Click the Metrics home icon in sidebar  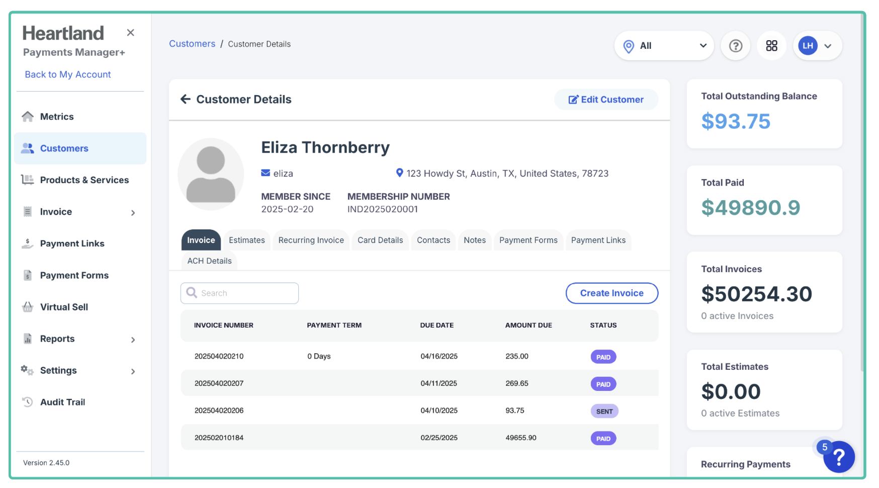coord(28,117)
